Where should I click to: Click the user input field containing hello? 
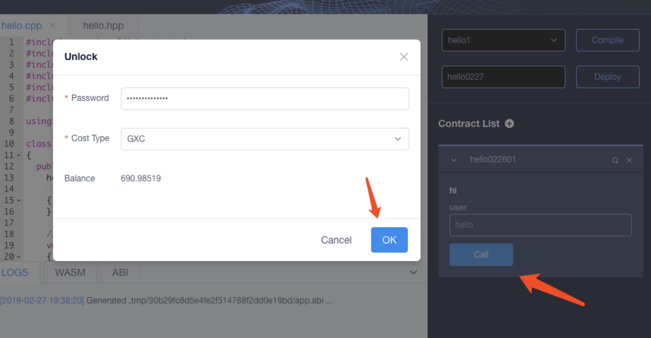(540, 225)
